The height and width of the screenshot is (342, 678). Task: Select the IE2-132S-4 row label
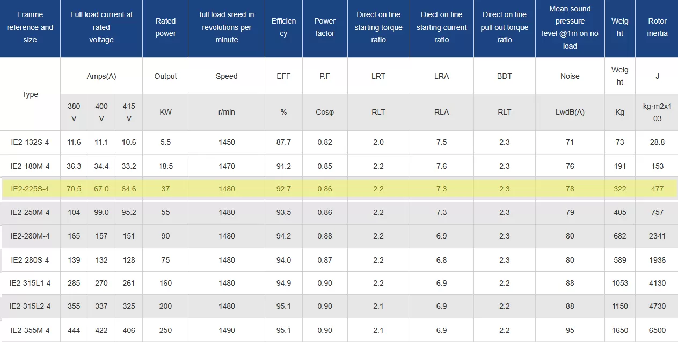click(30, 142)
